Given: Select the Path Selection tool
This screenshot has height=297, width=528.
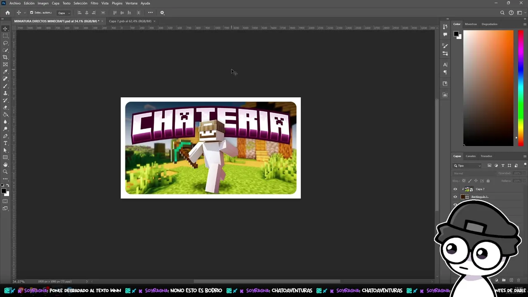Looking at the screenshot, I should (5, 150).
